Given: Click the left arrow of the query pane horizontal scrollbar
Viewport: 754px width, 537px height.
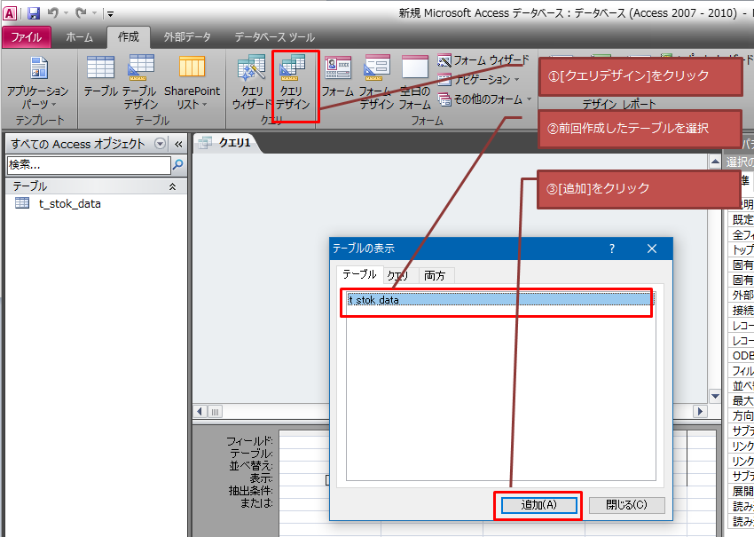Looking at the screenshot, I should 200,412.
